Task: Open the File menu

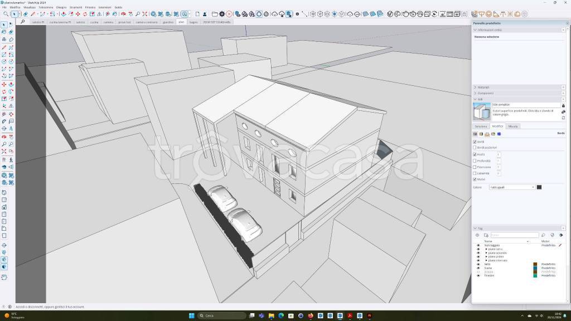Action: pyautogui.click(x=4, y=7)
